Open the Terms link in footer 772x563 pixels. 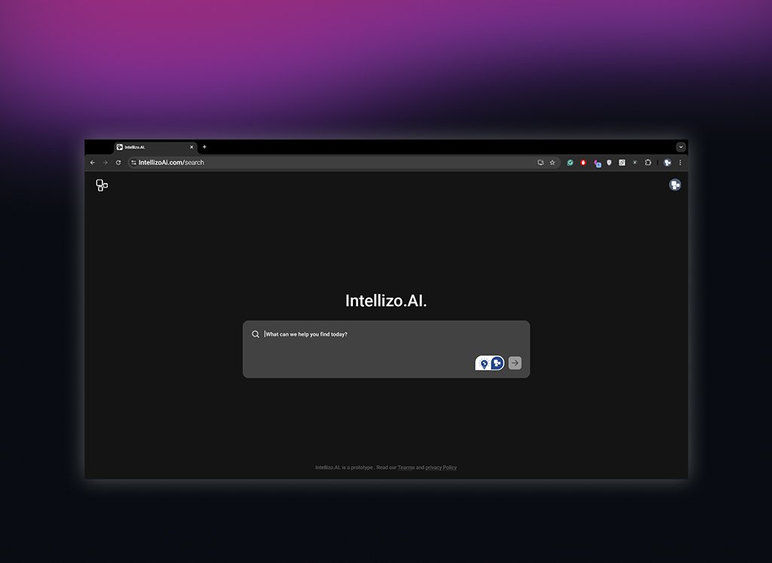tap(406, 468)
